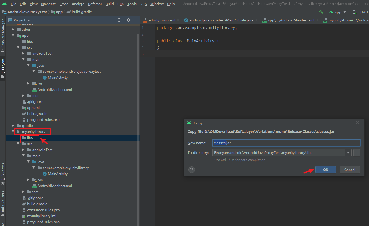Close the MainActivity.java editor tab
369x226 pixels.
click(256, 20)
